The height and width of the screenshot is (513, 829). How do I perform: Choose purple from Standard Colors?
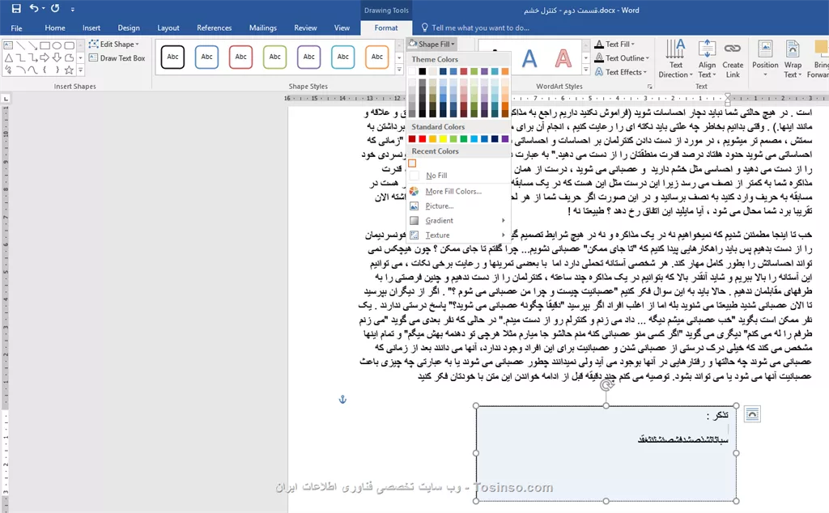click(x=505, y=138)
